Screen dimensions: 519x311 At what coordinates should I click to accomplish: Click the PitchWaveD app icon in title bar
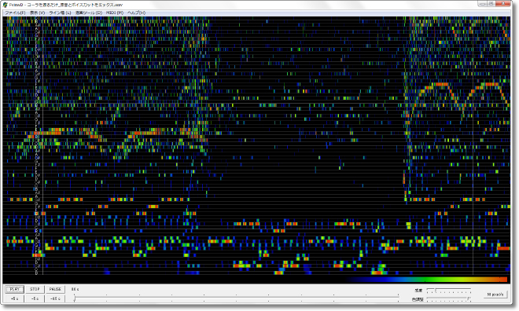5,5
